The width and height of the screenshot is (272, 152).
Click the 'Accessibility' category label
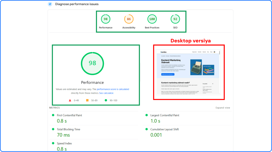click(x=129, y=28)
